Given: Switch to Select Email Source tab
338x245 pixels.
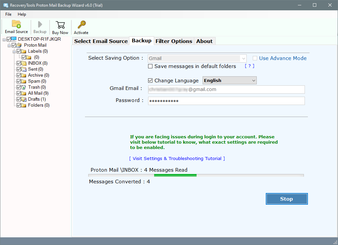Looking at the screenshot, I should click(x=101, y=41).
